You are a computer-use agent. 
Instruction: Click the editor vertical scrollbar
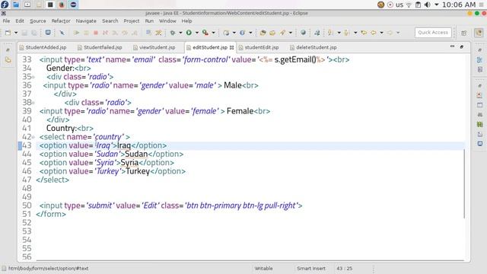(x=464, y=183)
